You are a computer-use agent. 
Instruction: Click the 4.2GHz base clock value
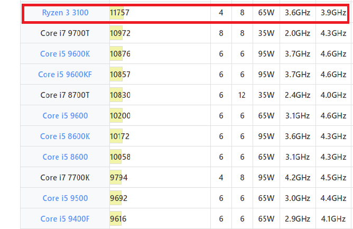pyautogui.click(x=298, y=178)
